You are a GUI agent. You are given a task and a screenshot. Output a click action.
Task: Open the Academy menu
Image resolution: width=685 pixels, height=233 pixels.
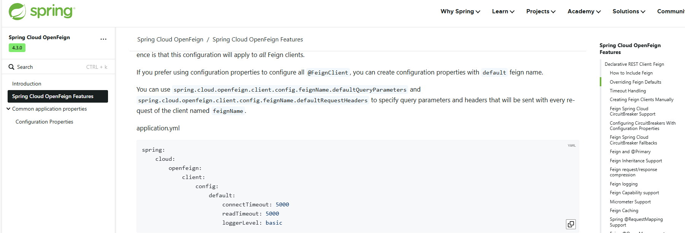pos(584,11)
